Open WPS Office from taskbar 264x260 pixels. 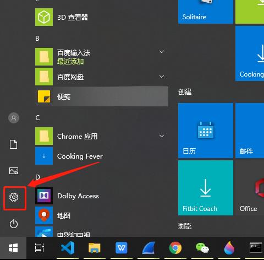click(x=122, y=248)
